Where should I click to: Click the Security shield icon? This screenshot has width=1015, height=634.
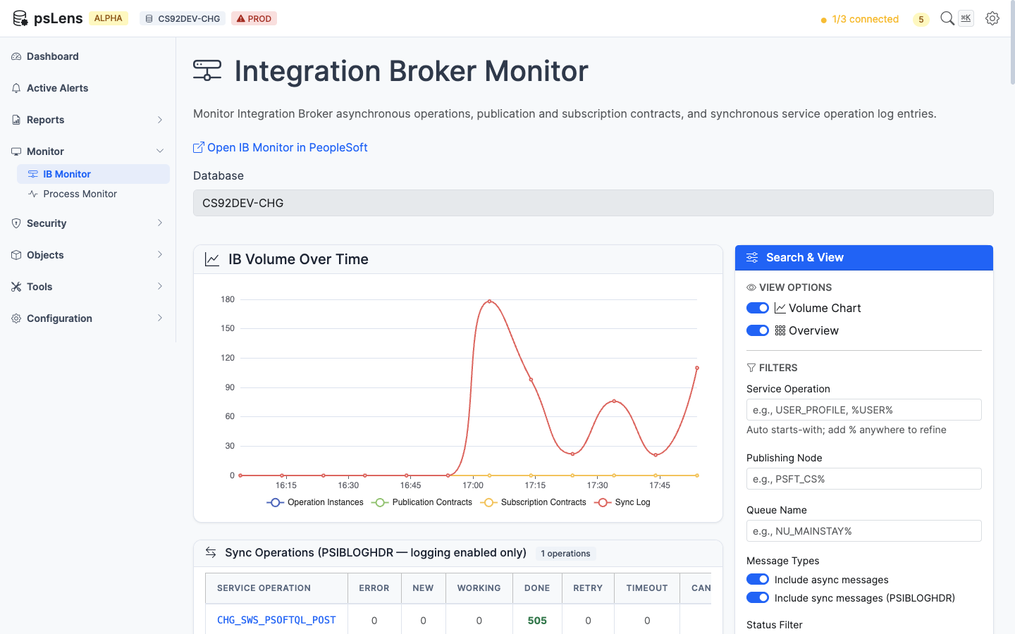click(16, 223)
